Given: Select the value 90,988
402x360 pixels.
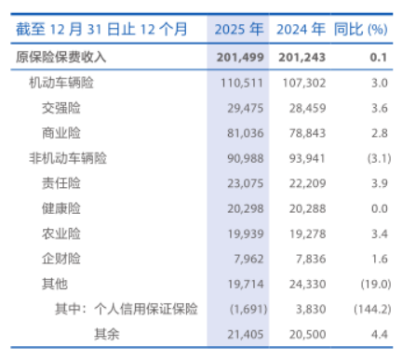Looking at the screenshot, I should (x=245, y=158).
